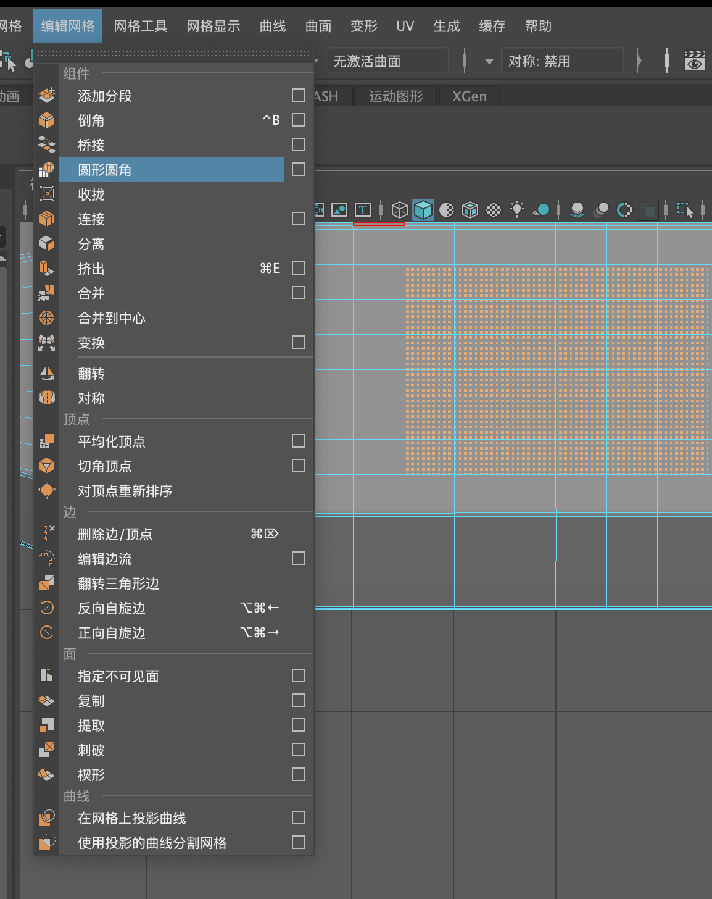712x899 pixels.
Task: Click the Spin Edge Forward (正向自旋边) icon
Action: click(x=47, y=632)
